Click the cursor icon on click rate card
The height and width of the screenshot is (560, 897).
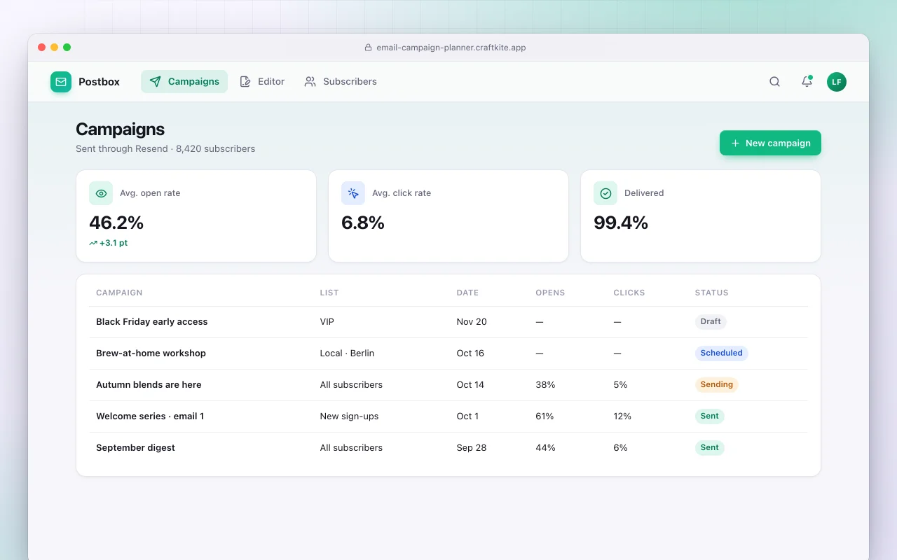click(x=353, y=193)
